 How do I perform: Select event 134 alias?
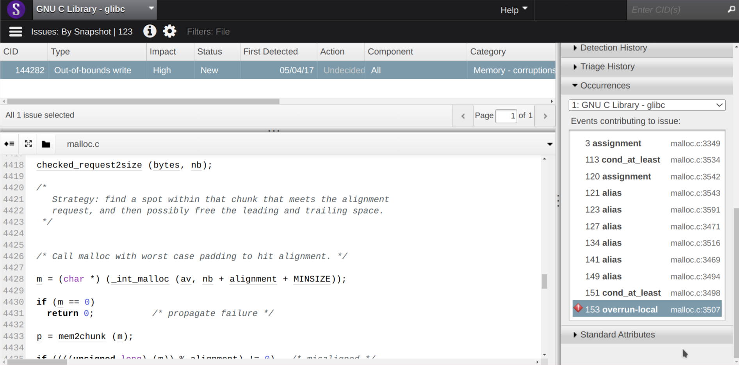pyautogui.click(x=647, y=243)
